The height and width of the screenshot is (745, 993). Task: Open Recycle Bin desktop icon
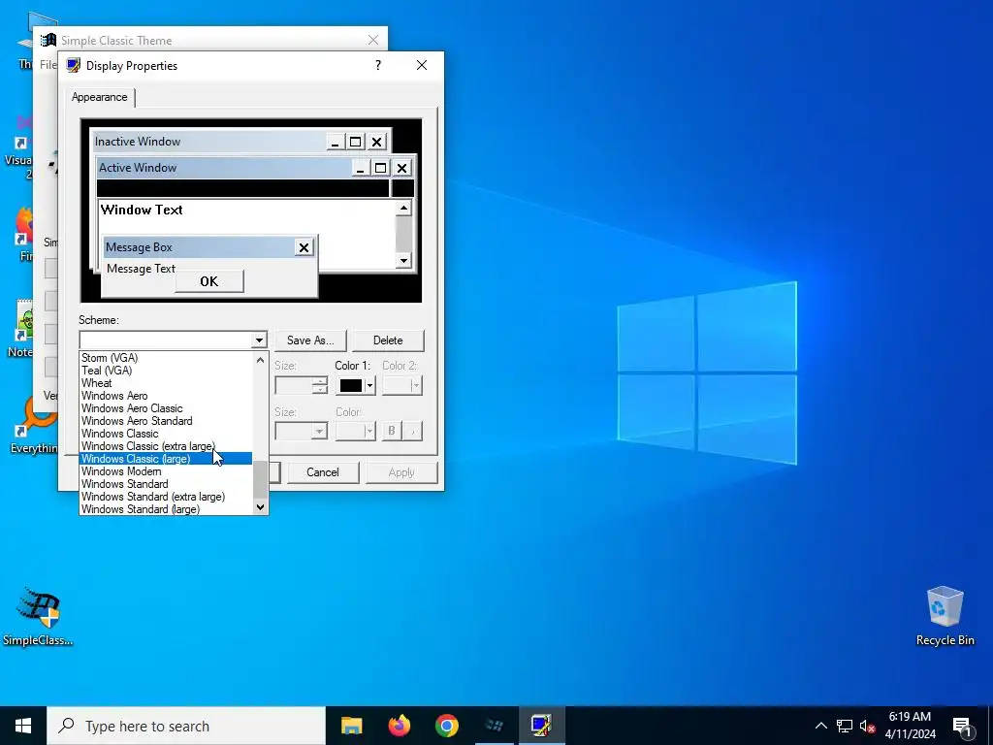point(945,616)
